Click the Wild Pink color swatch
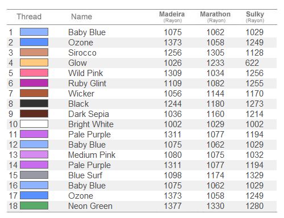 click(x=34, y=73)
